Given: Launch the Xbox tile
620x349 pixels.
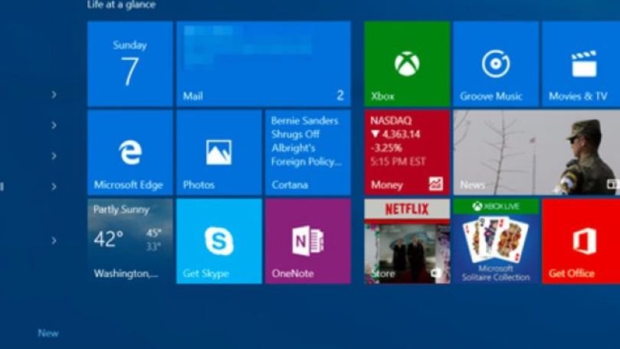Looking at the screenshot, I should pos(407,64).
